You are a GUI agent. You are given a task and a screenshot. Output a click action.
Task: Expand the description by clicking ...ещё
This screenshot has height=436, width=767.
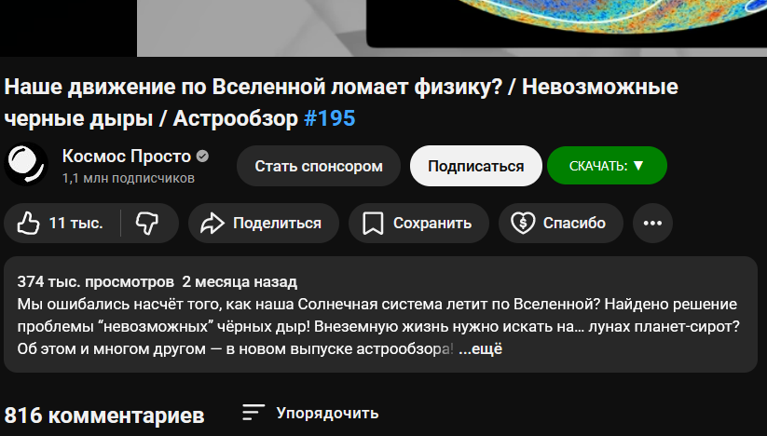pos(481,349)
